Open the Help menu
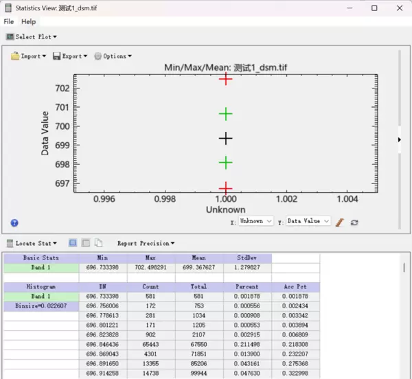 pos(28,22)
